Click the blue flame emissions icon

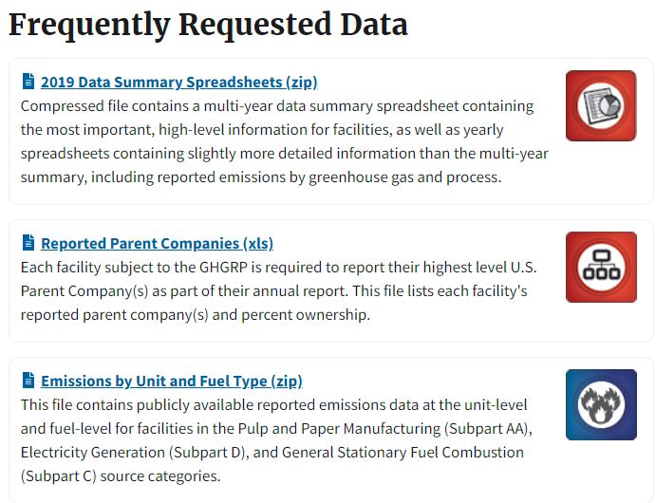[x=601, y=404]
